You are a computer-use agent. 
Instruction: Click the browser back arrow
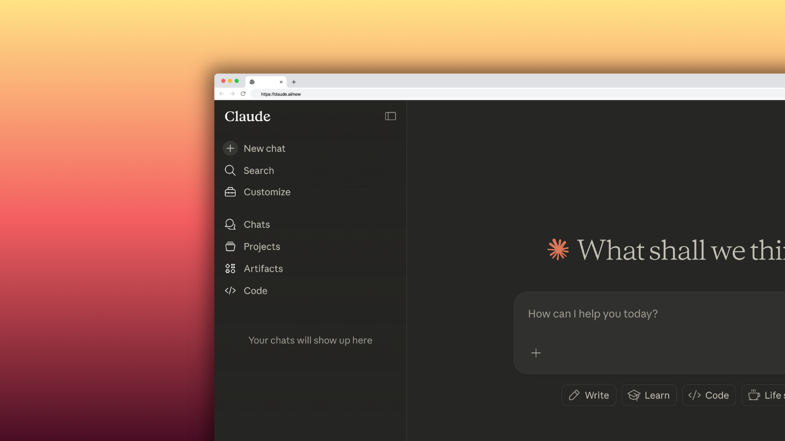pyautogui.click(x=222, y=94)
